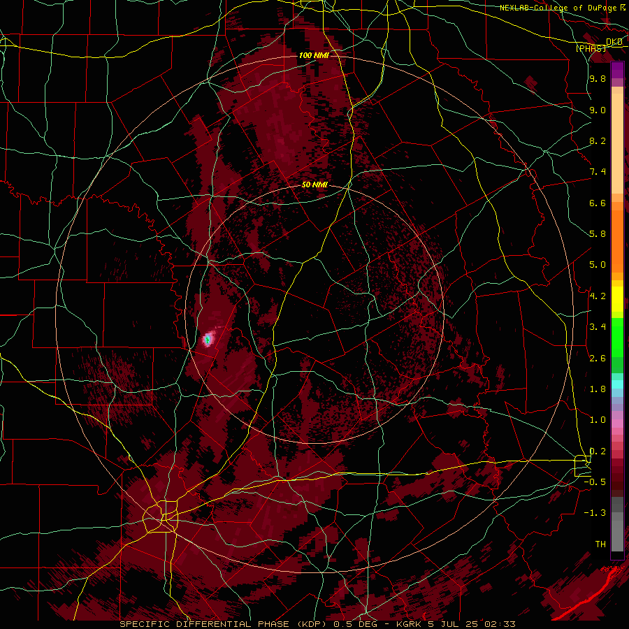Click the -0.5 scale label

click(595, 482)
